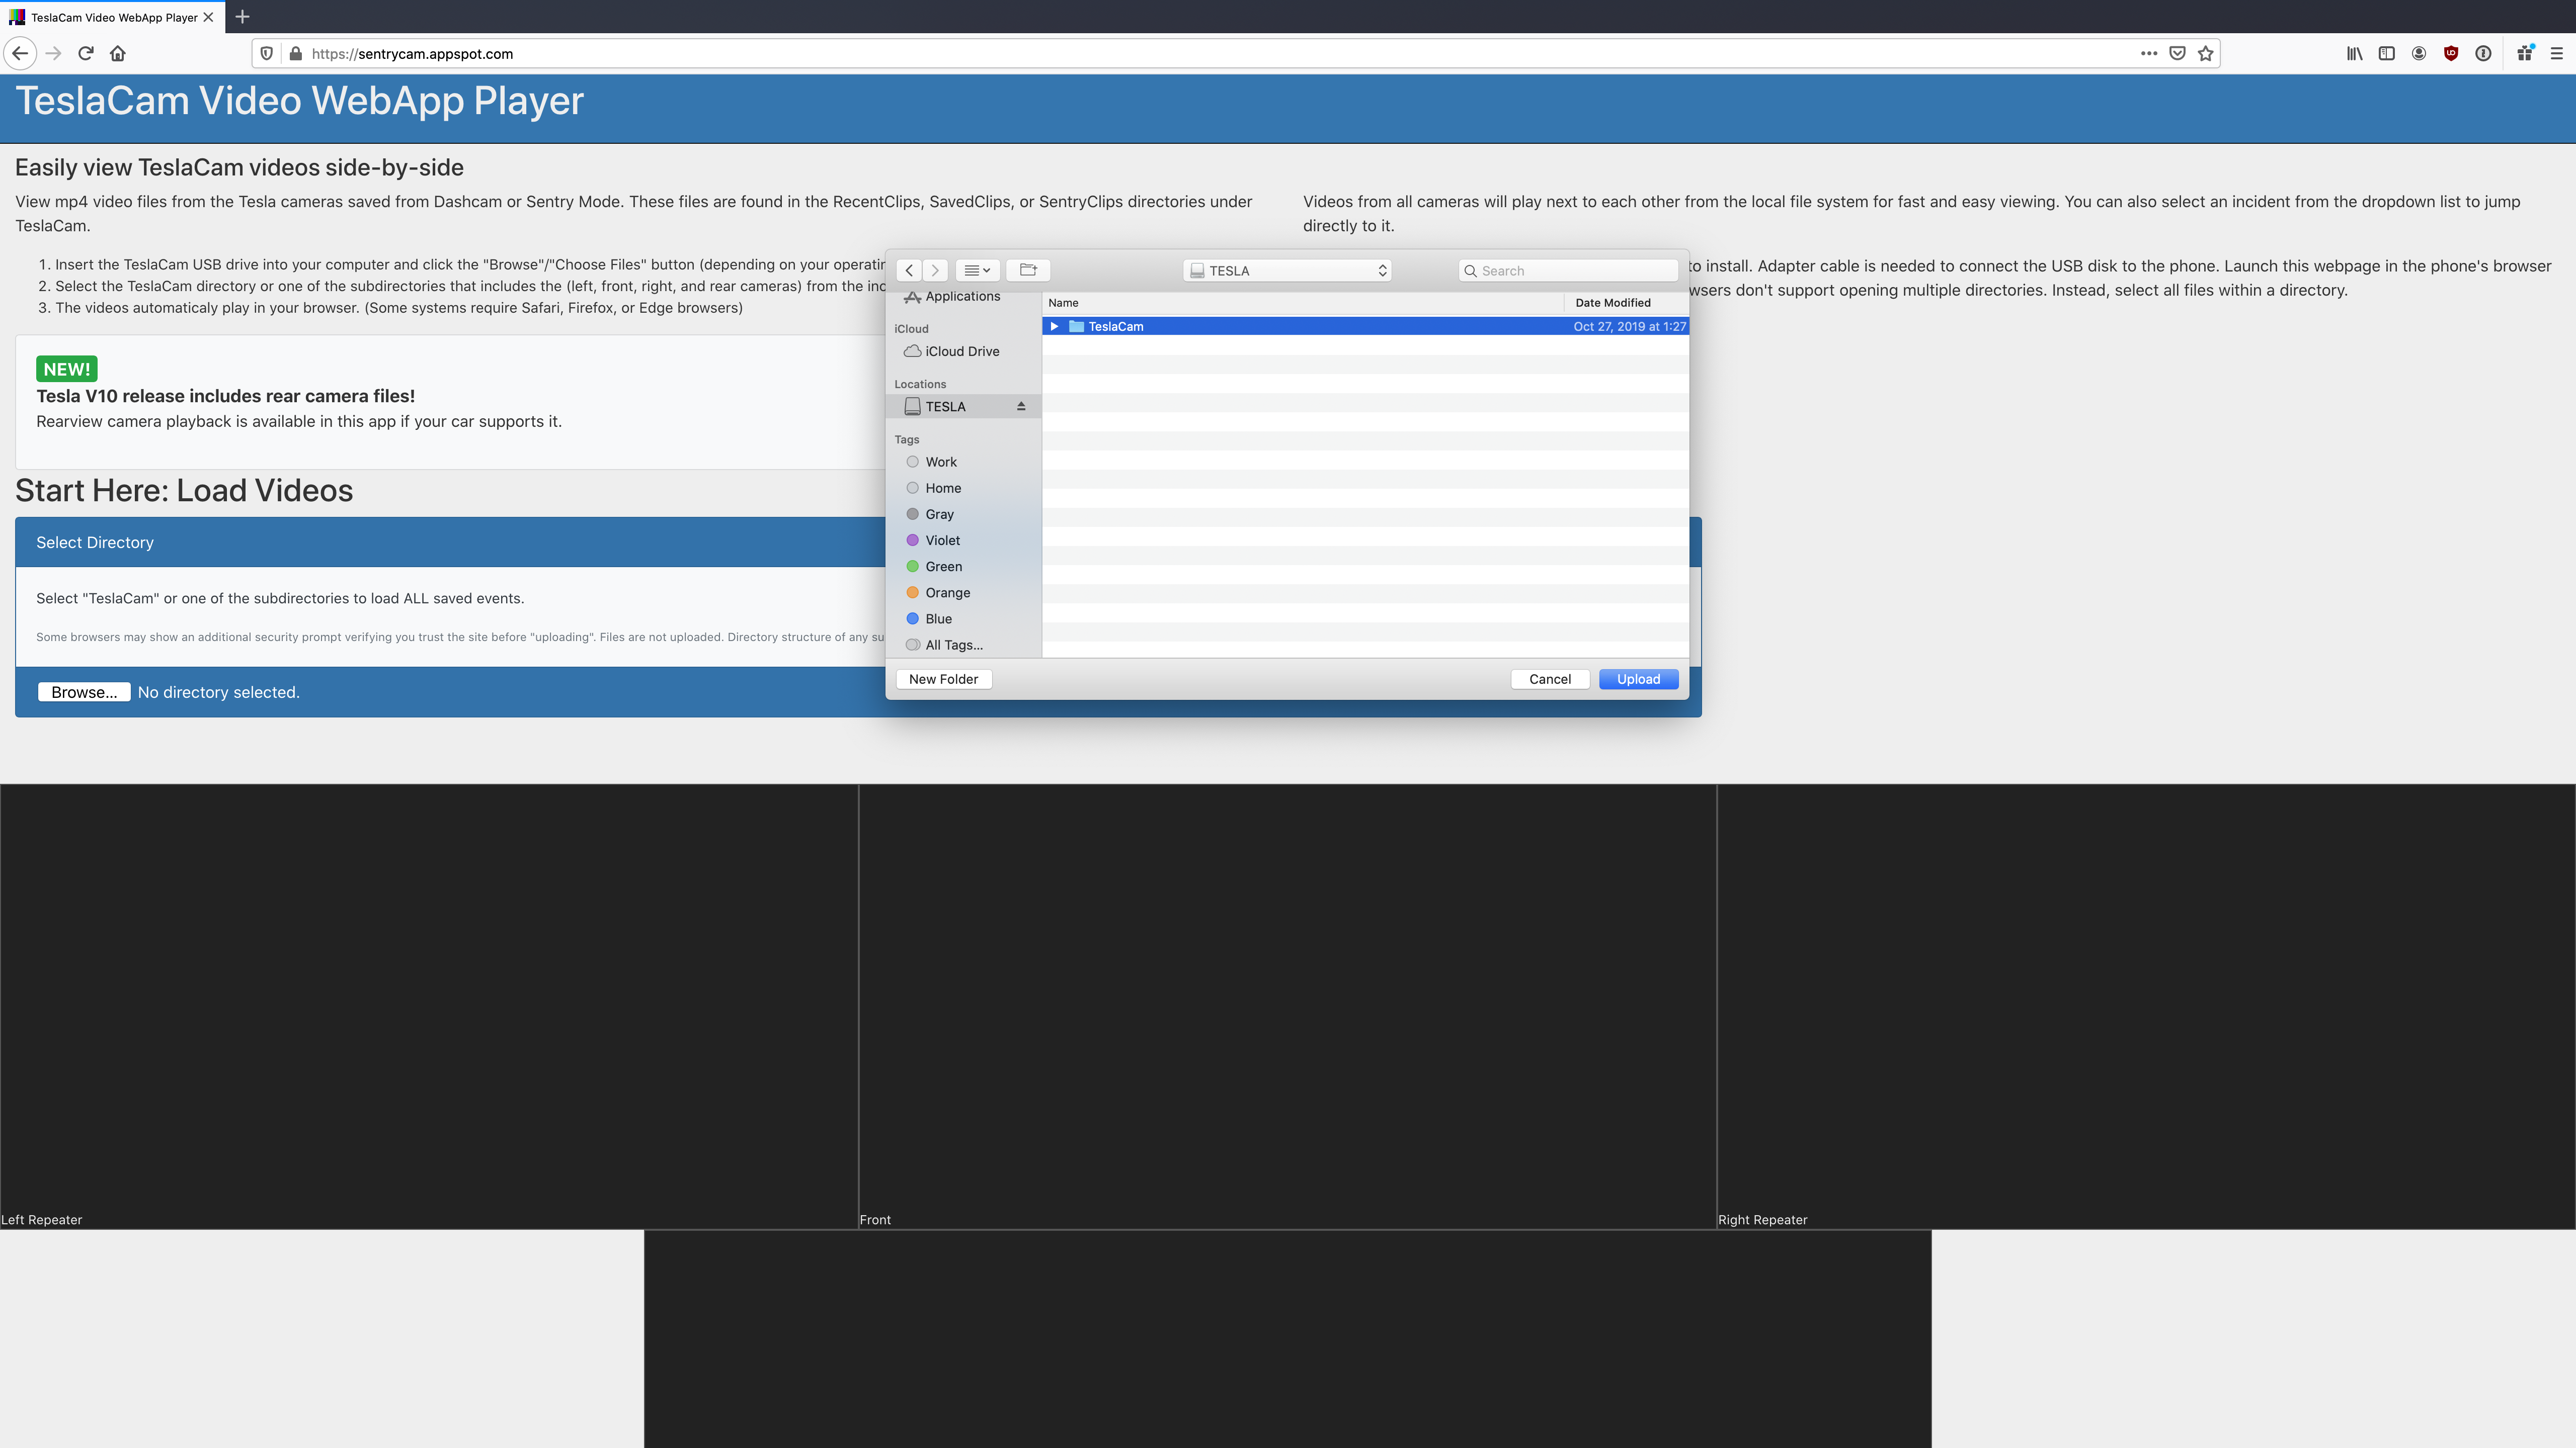2576x1448 pixels.
Task: Save page to Pocket
Action: [2177, 54]
